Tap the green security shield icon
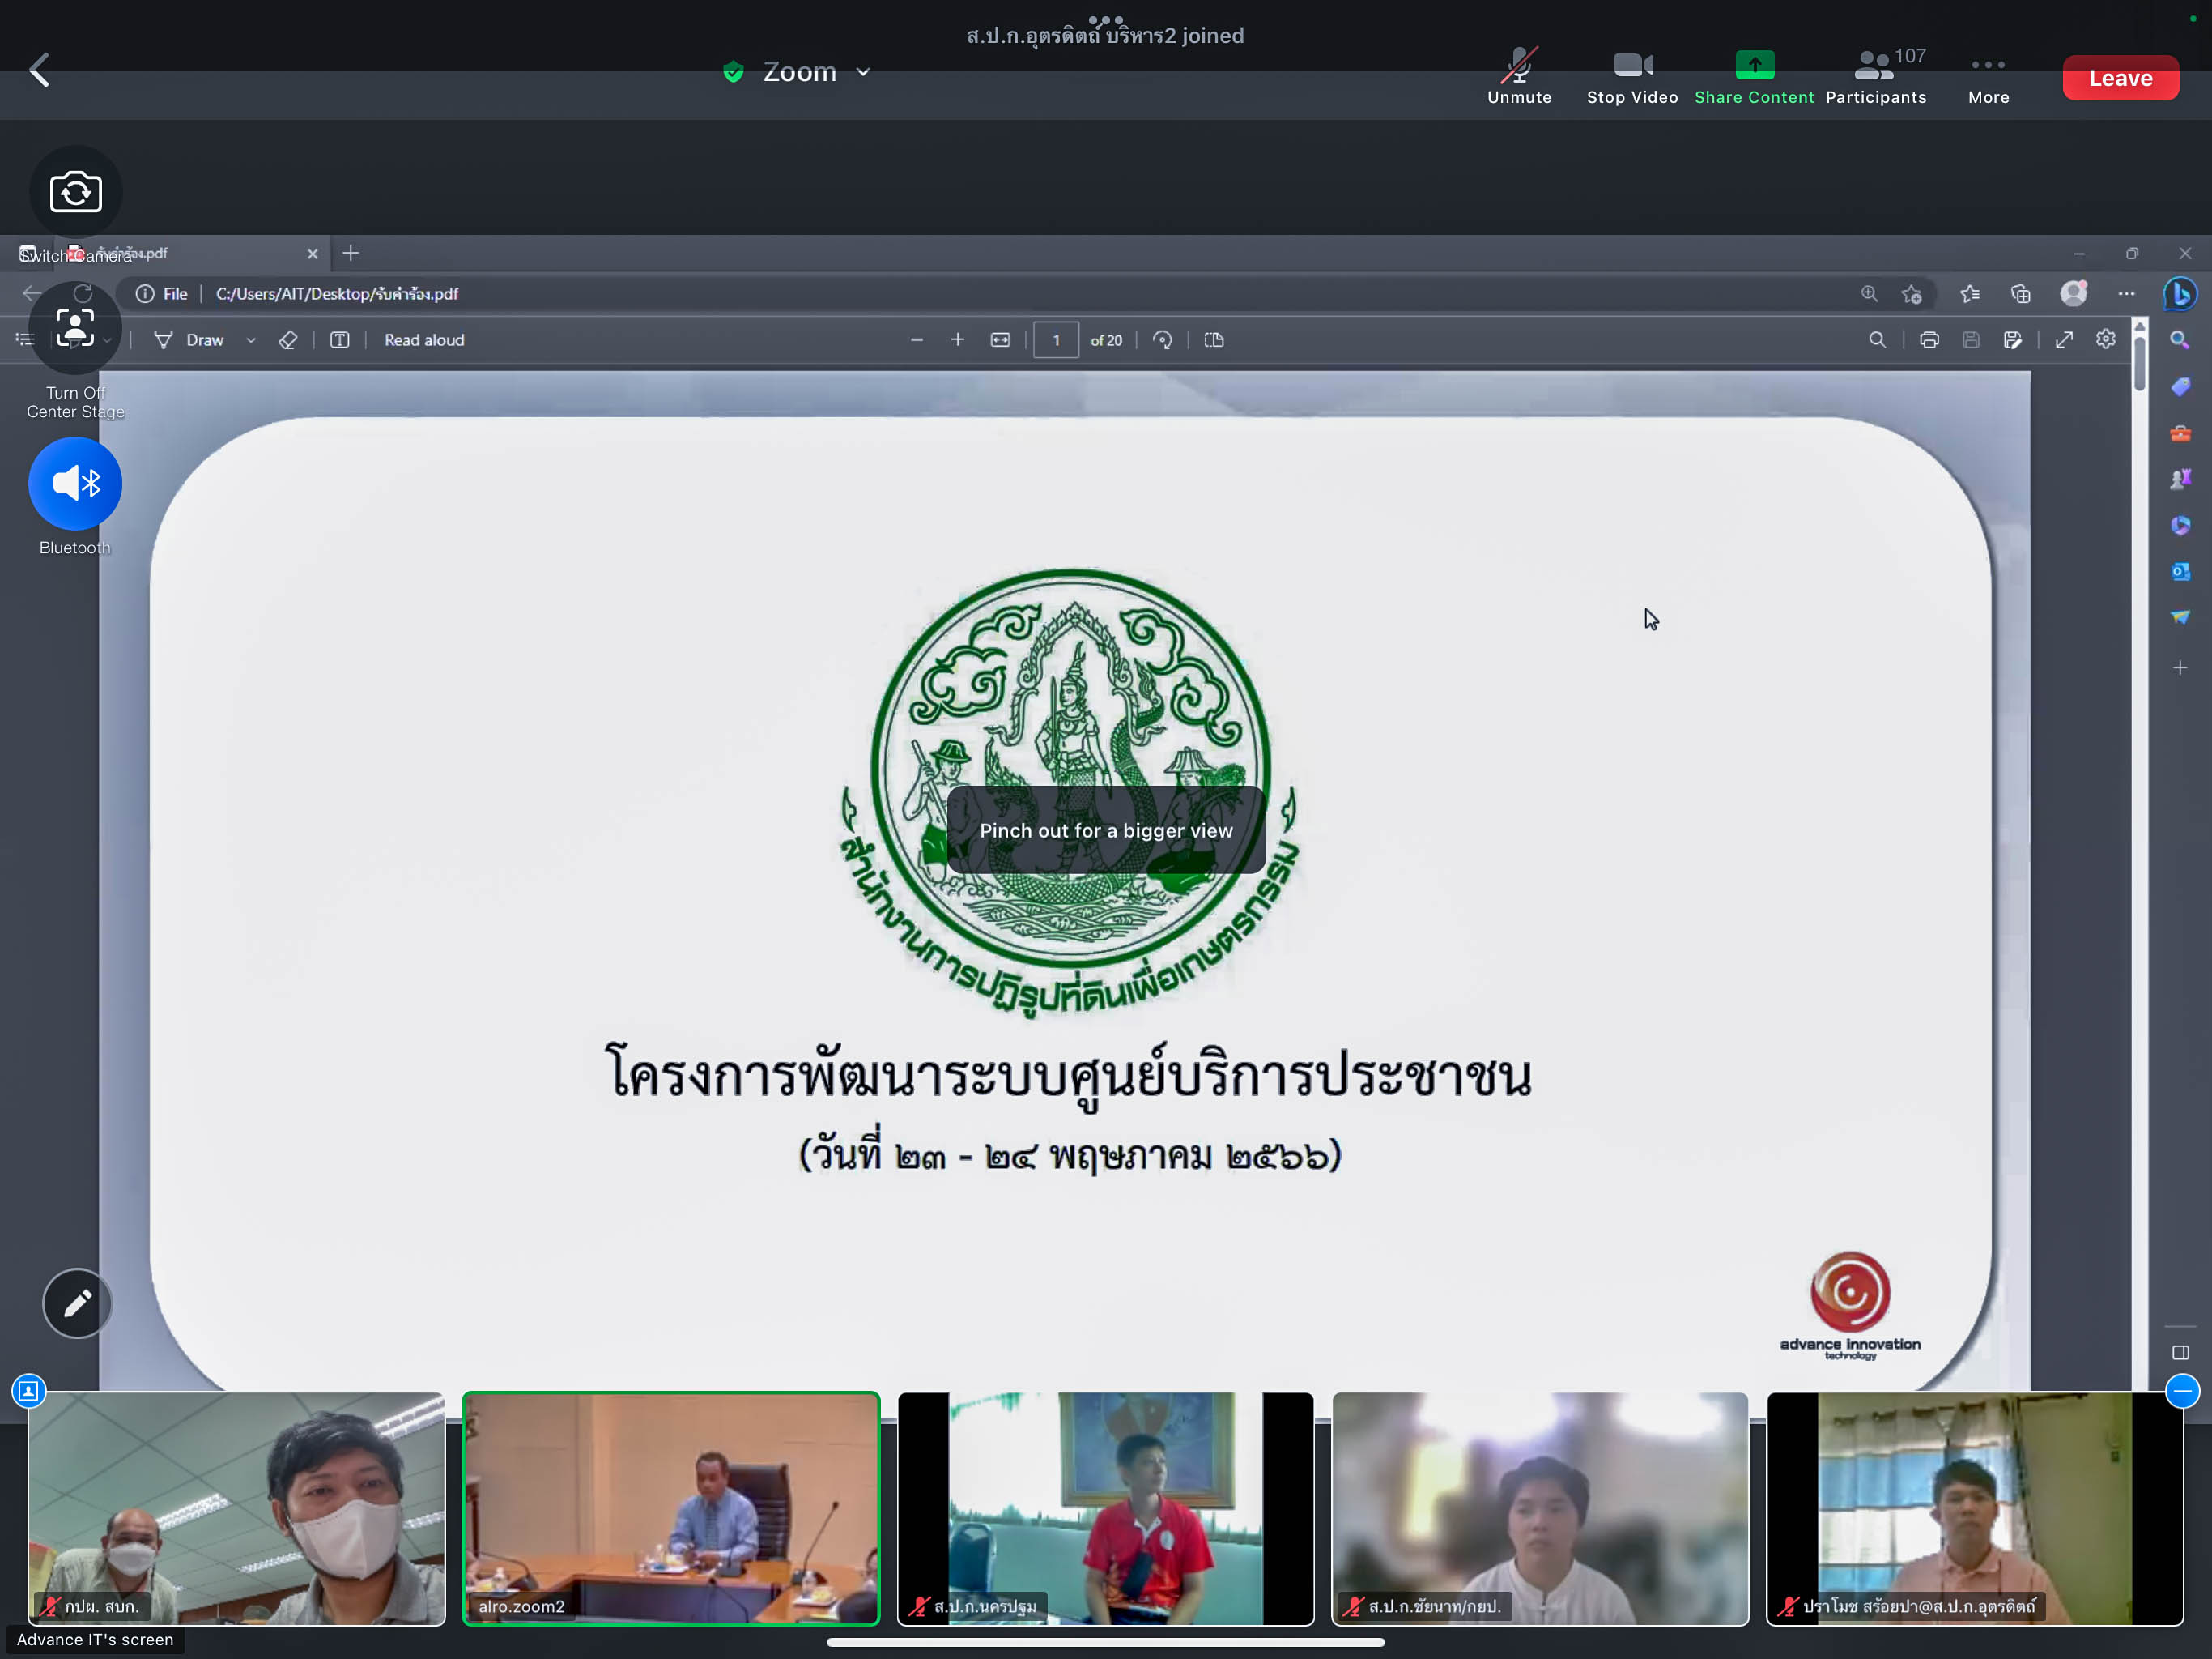 [x=733, y=72]
